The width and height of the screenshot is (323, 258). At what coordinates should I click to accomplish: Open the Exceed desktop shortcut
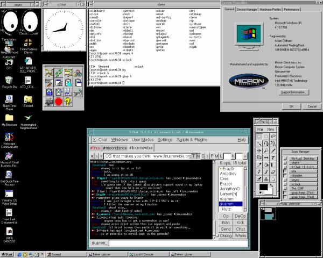(x=28, y=98)
